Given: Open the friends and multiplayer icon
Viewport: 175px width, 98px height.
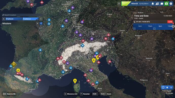Looking at the screenshot, I should coord(157,4).
